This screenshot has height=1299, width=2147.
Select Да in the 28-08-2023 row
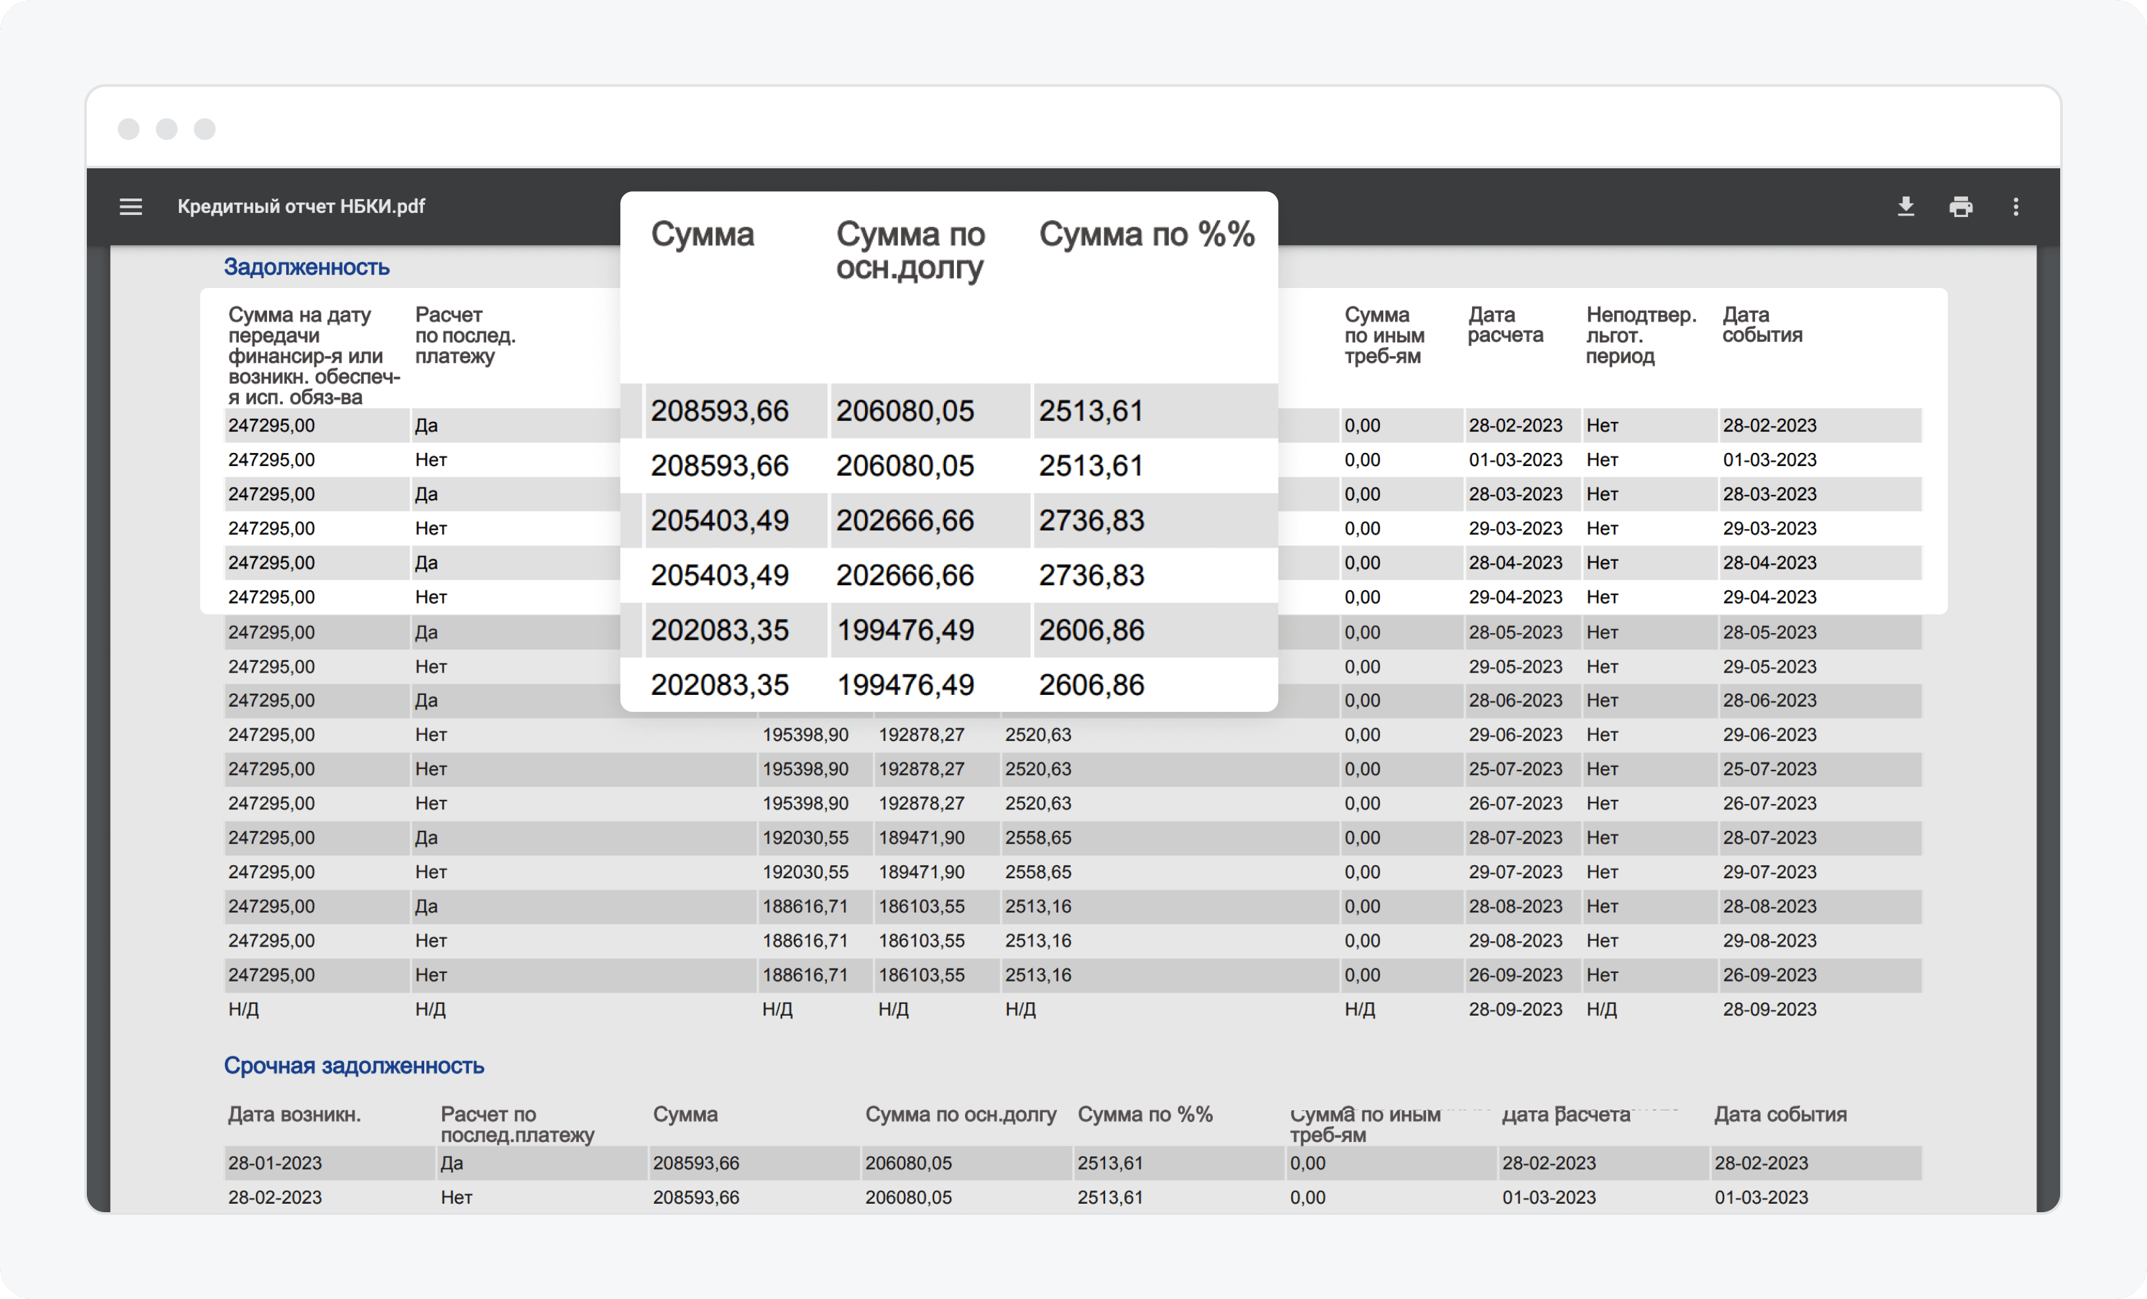(426, 907)
